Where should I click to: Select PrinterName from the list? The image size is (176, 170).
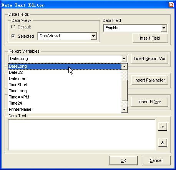click(65, 109)
